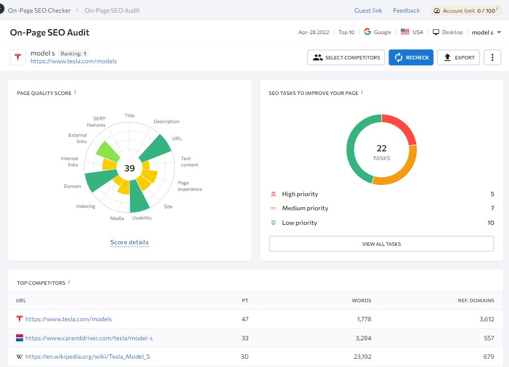Click the Medium priority row

[382, 208]
